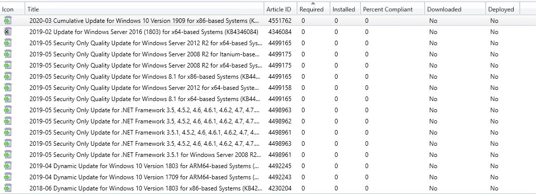Select the .NET Framework 3.5.1 for Windows Server 2008 R2 title
The height and width of the screenshot is (194, 536).
point(145,155)
